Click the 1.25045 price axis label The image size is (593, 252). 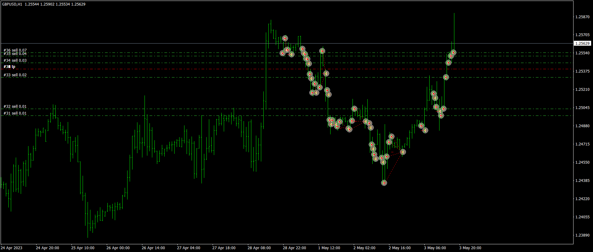(582, 108)
